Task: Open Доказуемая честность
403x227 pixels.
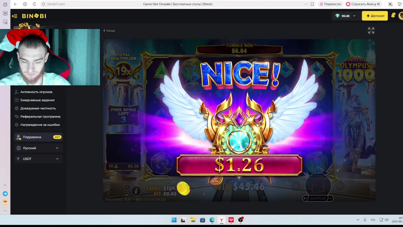Action: pos(38,108)
